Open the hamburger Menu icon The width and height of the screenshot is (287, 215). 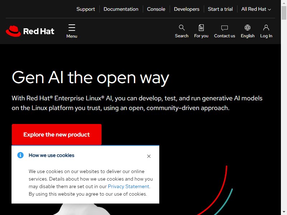point(72,28)
